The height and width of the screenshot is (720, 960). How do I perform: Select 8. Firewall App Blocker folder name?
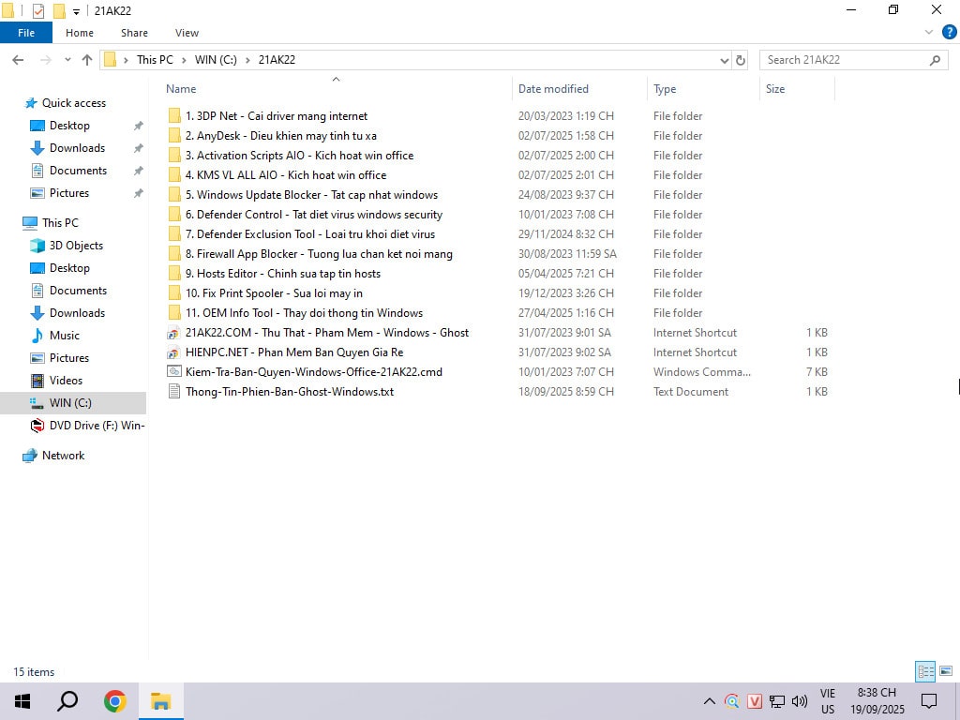[319, 253]
